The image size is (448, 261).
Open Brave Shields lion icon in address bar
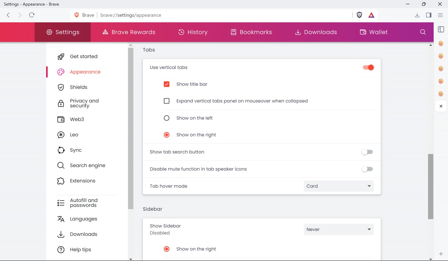[359, 15]
